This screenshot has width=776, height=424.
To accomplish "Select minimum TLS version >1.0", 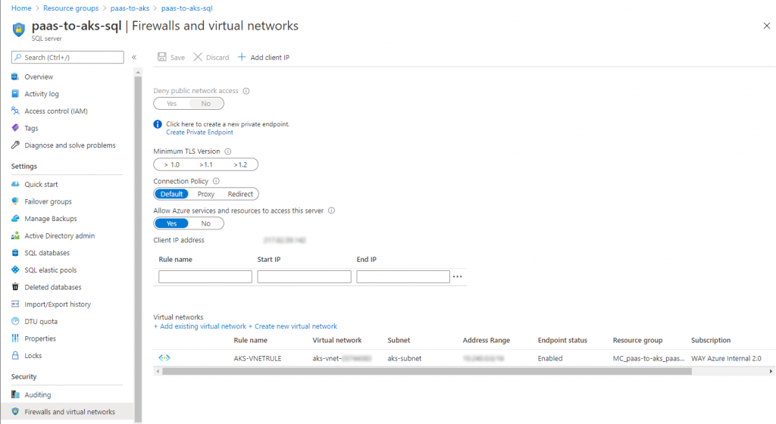I will coord(172,164).
